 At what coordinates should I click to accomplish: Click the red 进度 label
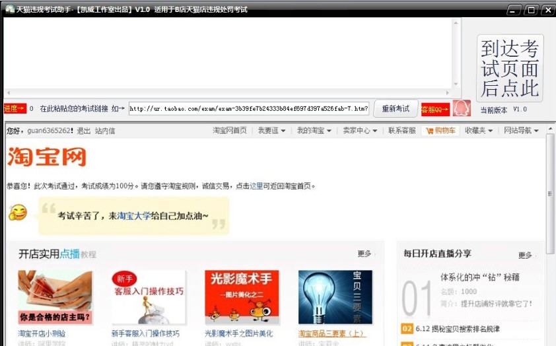point(15,108)
